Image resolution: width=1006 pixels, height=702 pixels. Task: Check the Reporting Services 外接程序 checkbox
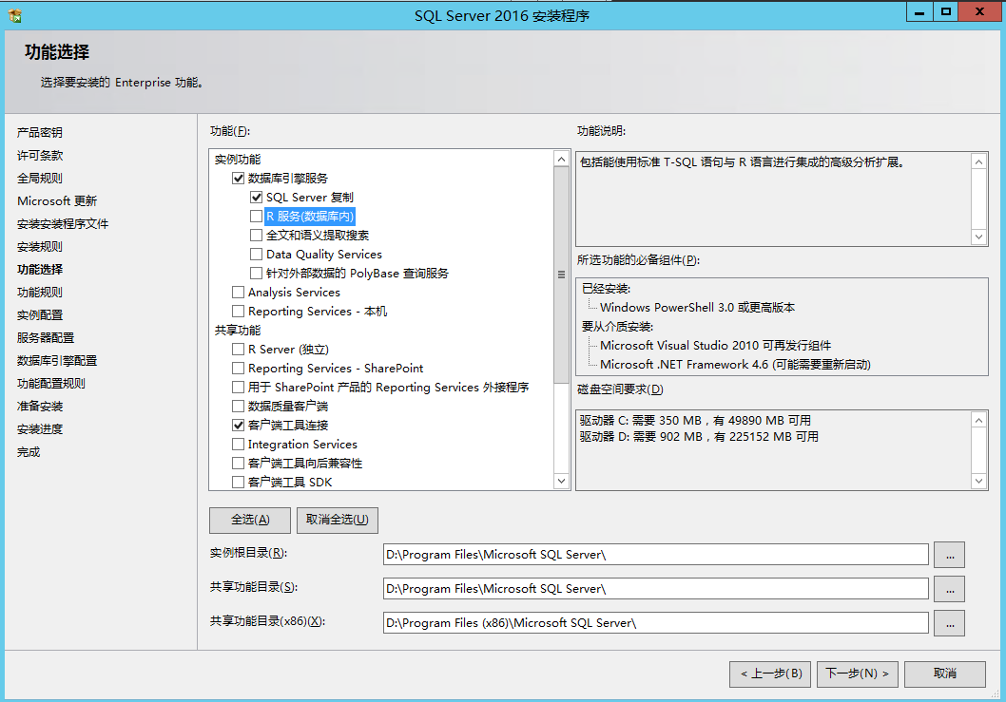(238, 388)
